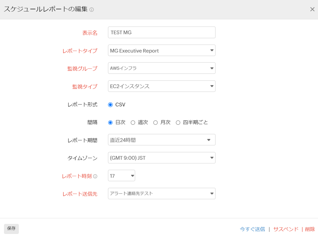Open the 監視タイプ dropdown showing EC2インスタンス
The image size is (318, 238).
pyautogui.click(x=162, y=86)
